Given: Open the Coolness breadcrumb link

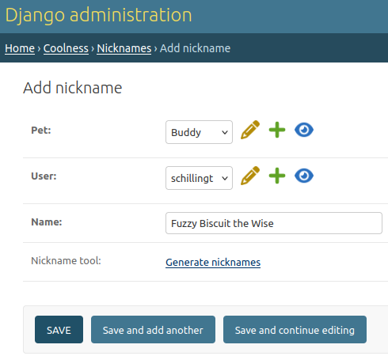Looking at the screenshot, I should pyautogui.click(x=66, y=48).
